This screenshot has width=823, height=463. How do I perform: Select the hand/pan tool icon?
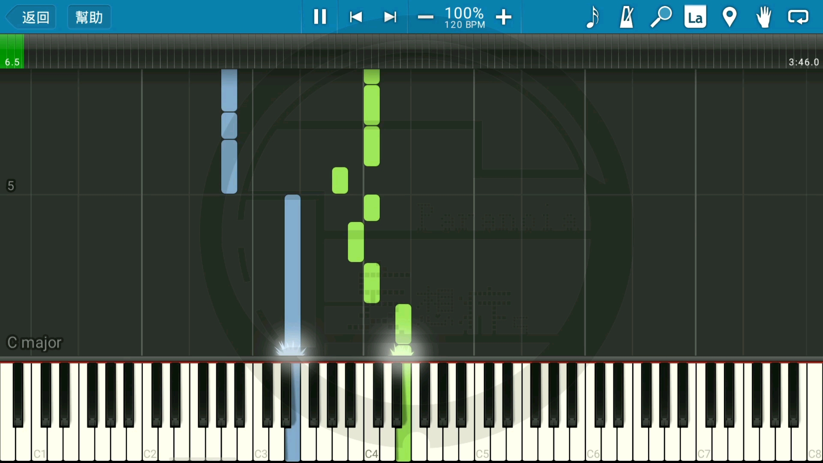(x=764, y=16)
